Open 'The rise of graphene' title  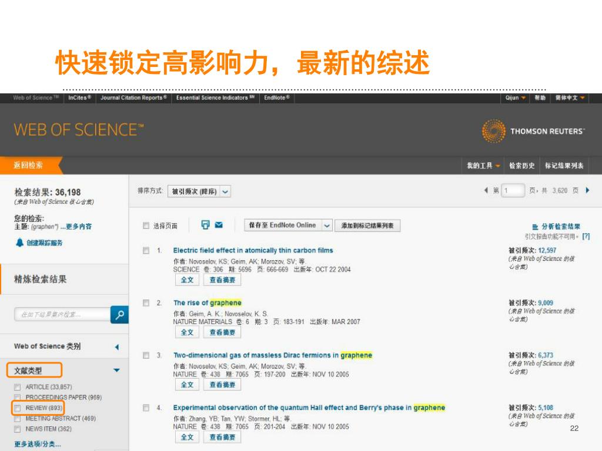(x=208, y=303)
